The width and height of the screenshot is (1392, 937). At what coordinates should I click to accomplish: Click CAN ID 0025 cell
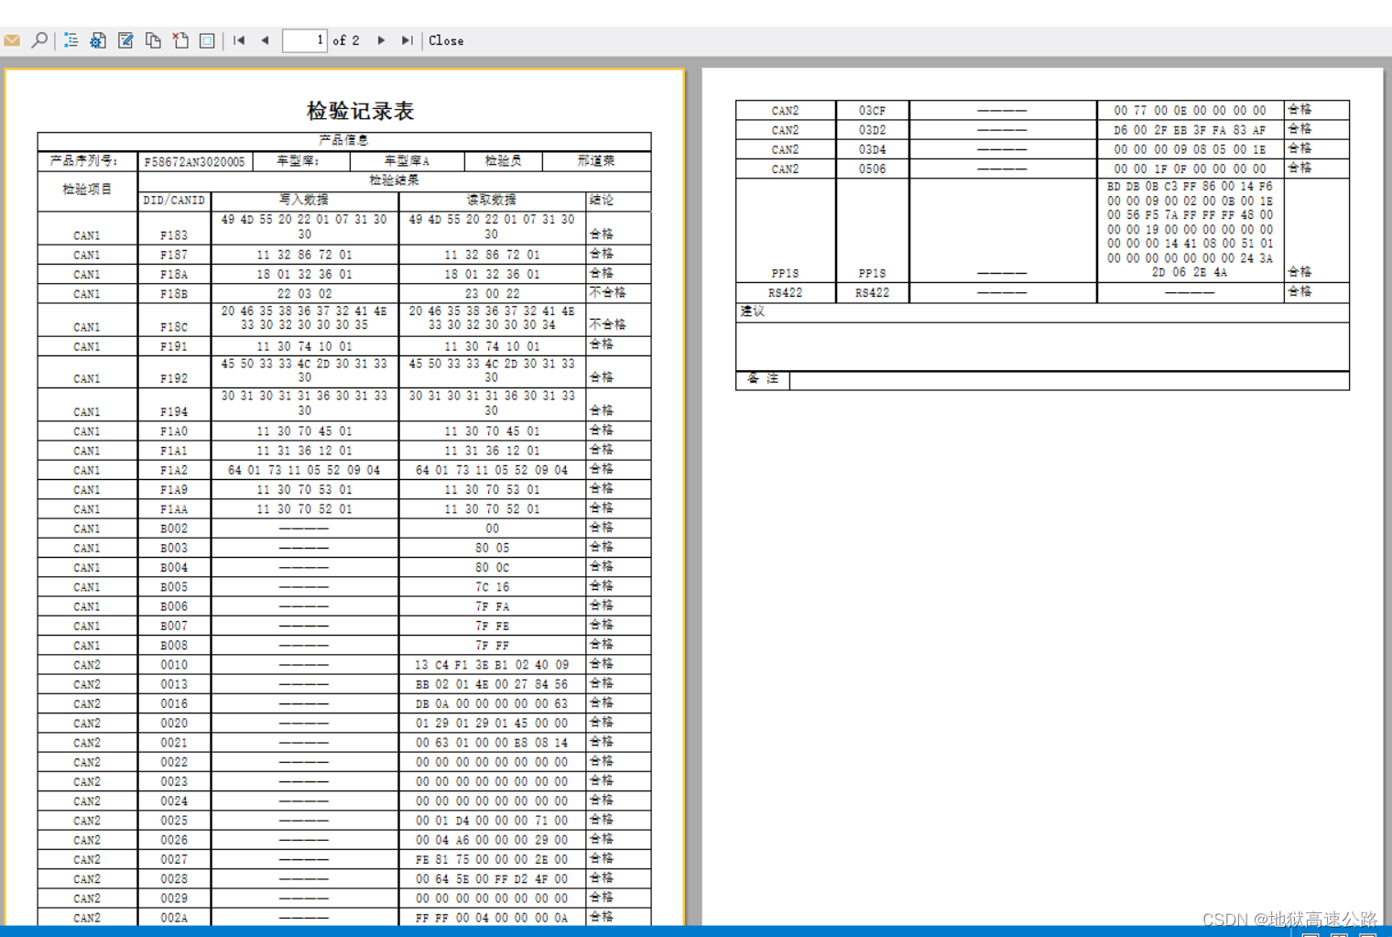[174, 821]
